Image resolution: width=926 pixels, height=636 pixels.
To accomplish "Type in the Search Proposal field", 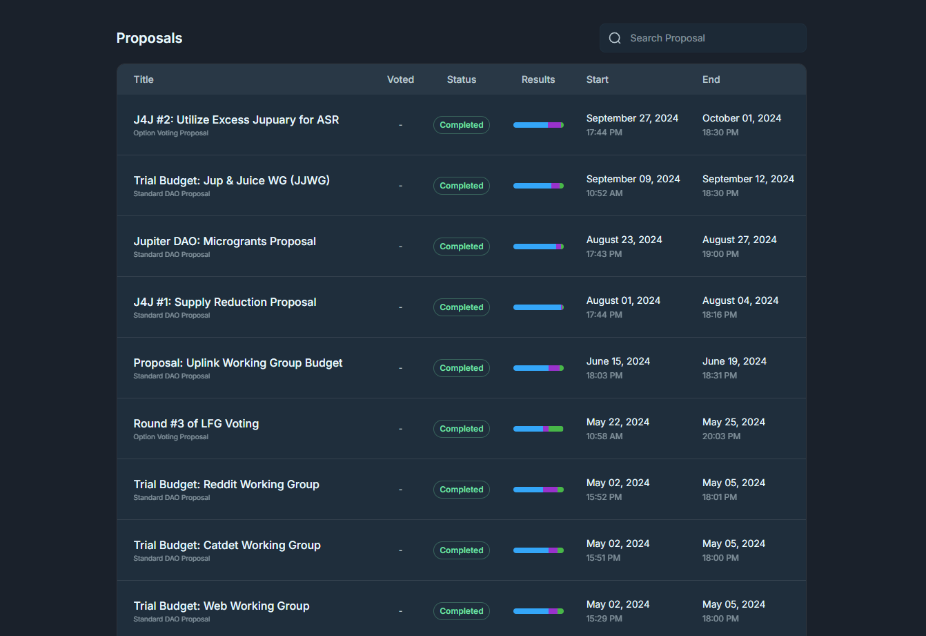I will coord(711,39).
